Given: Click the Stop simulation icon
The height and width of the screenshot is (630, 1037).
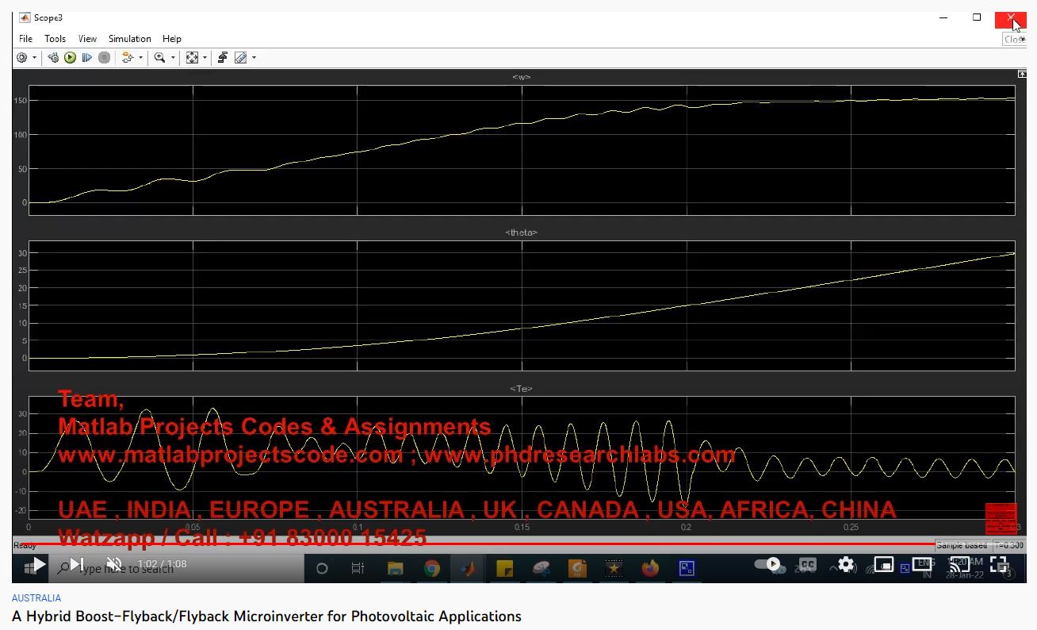Looking at the screenshot, I should (x=104, y=58).
